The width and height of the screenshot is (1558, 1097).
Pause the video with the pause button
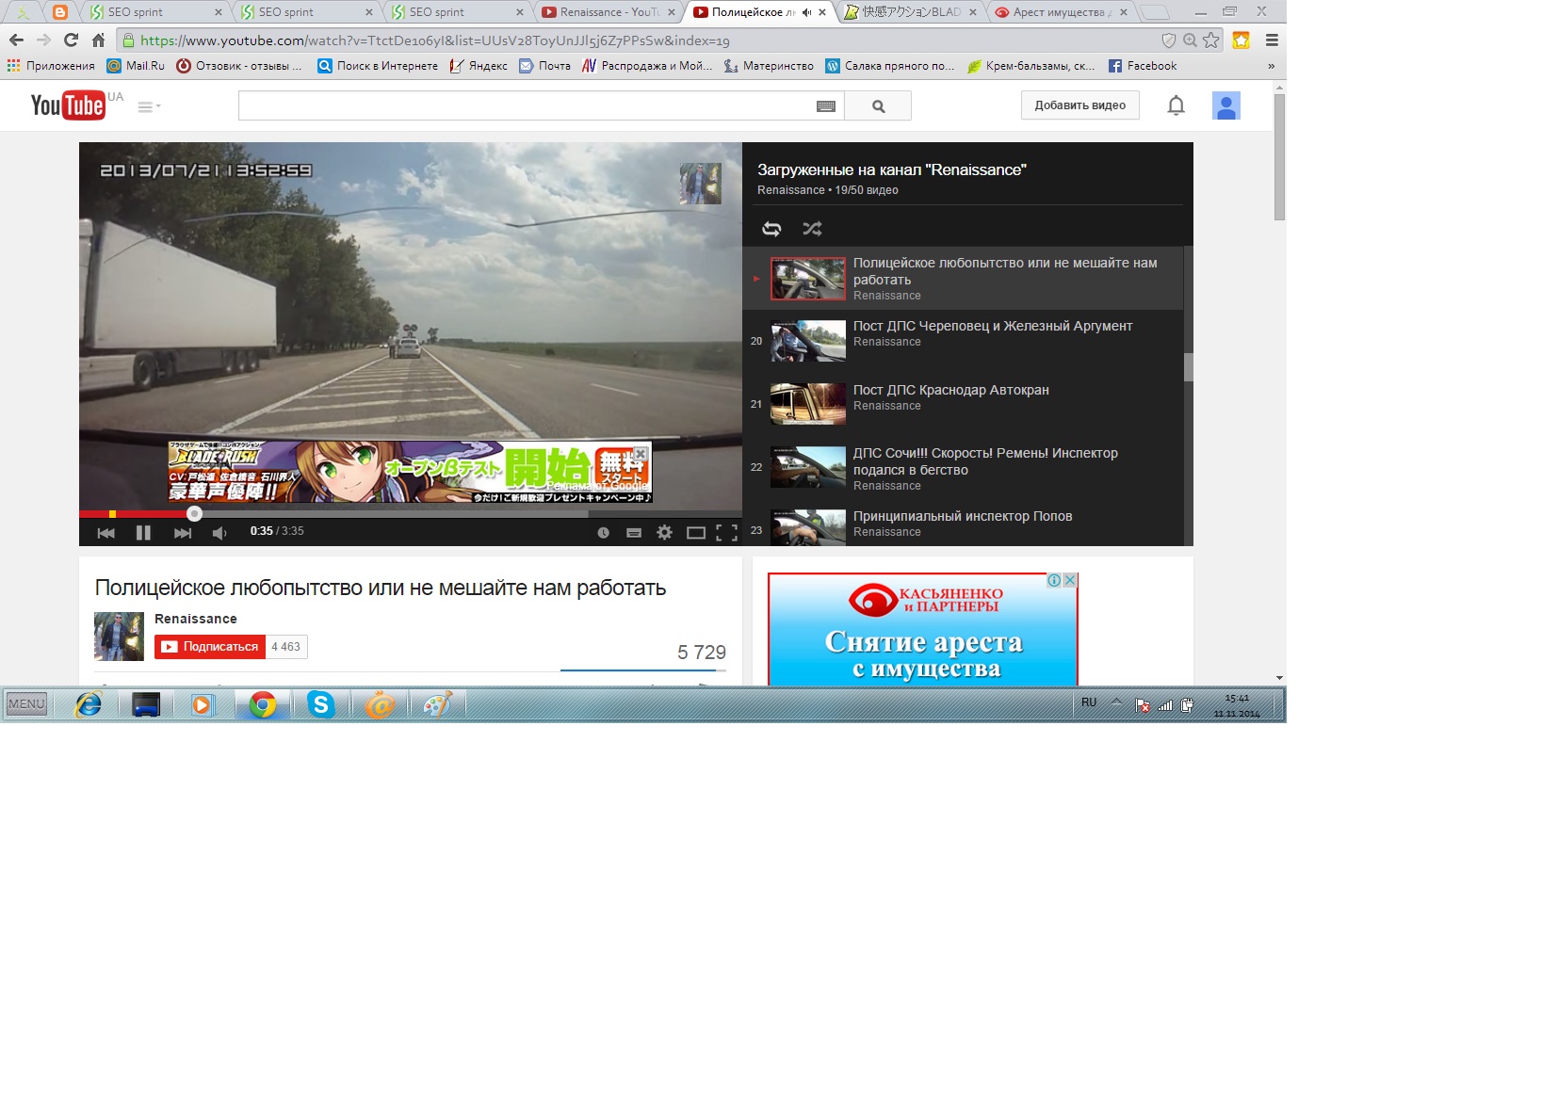point(143,533)
